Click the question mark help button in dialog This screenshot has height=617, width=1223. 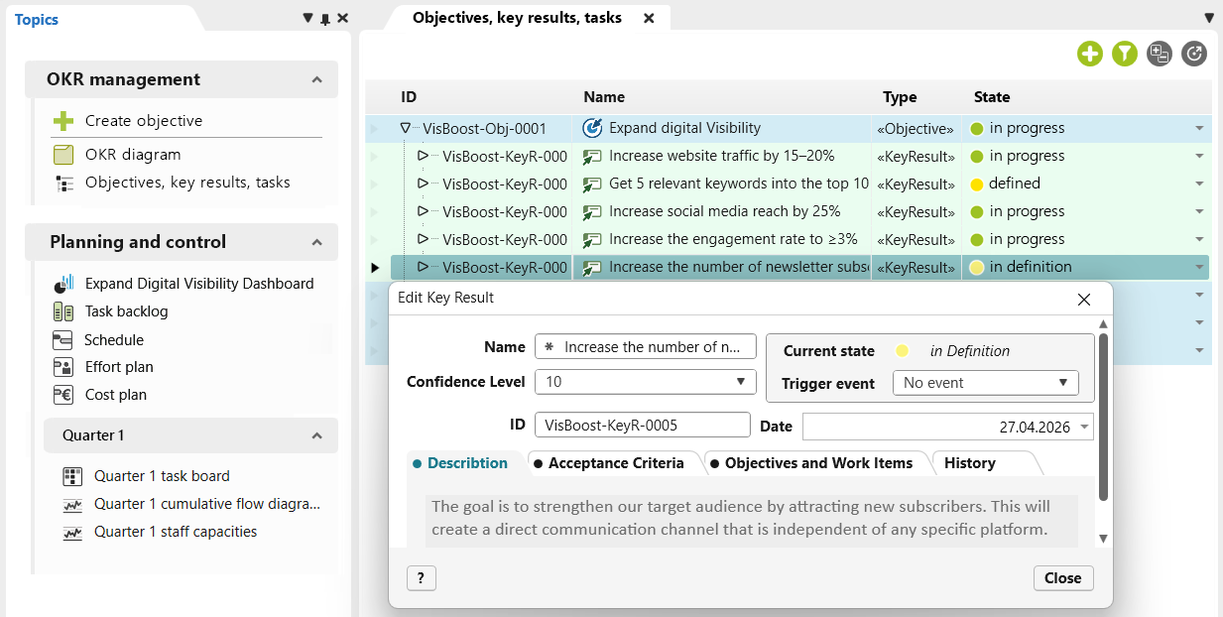(421, 578)
